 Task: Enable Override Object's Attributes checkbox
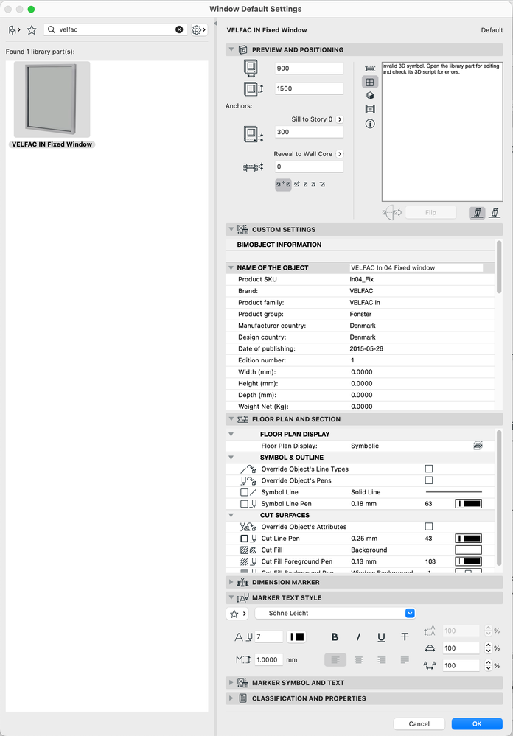tap(428, 527)
